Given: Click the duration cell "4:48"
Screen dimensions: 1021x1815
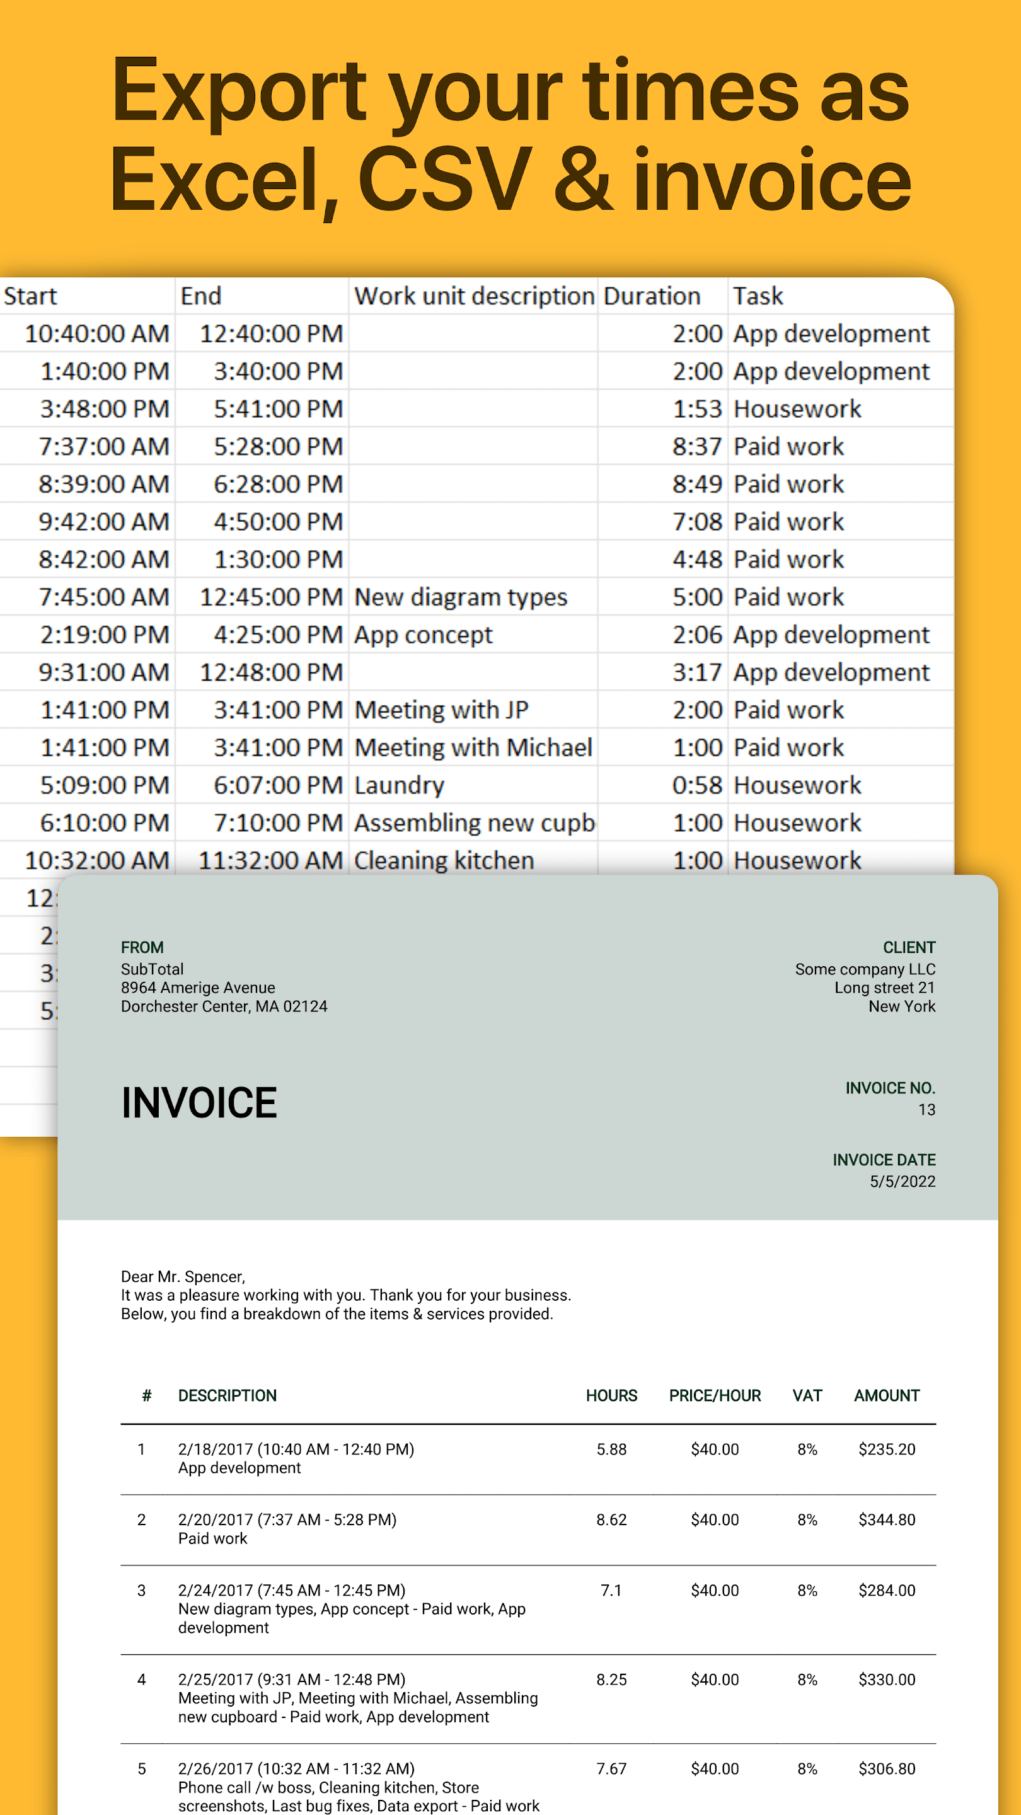Looking at the screenshot, I should point(698,560).
